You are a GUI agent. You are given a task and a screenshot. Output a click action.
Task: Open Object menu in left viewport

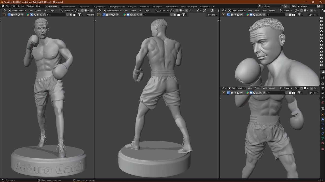coord(53,10)
